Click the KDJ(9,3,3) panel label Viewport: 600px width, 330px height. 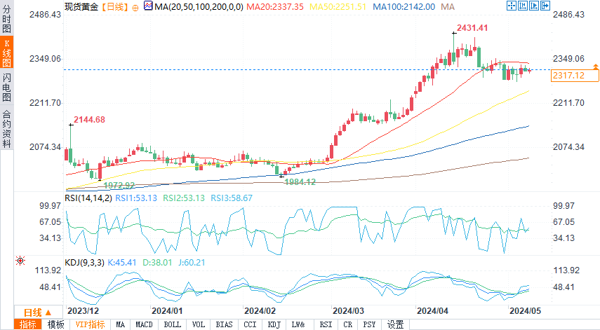coord(84,263)
